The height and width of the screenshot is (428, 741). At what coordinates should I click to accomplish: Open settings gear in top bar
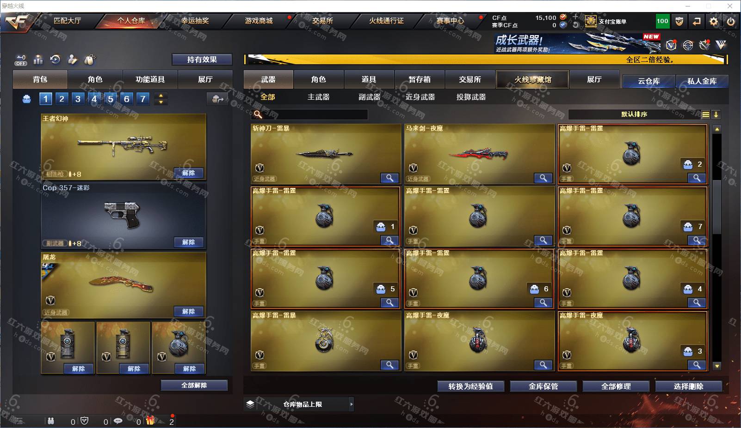pyautogui.click(x=714, y=21)
